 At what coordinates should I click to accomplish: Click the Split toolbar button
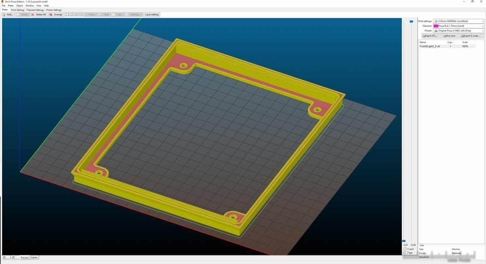(x=104, y=15)
